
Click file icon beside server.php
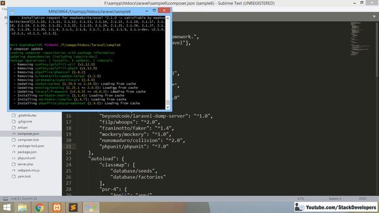click(14, 164)
